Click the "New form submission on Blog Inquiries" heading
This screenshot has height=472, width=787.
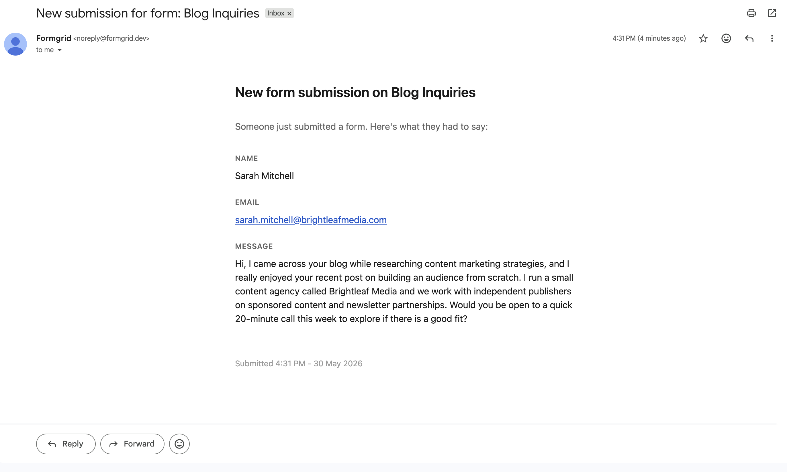[x=355, y=93]
